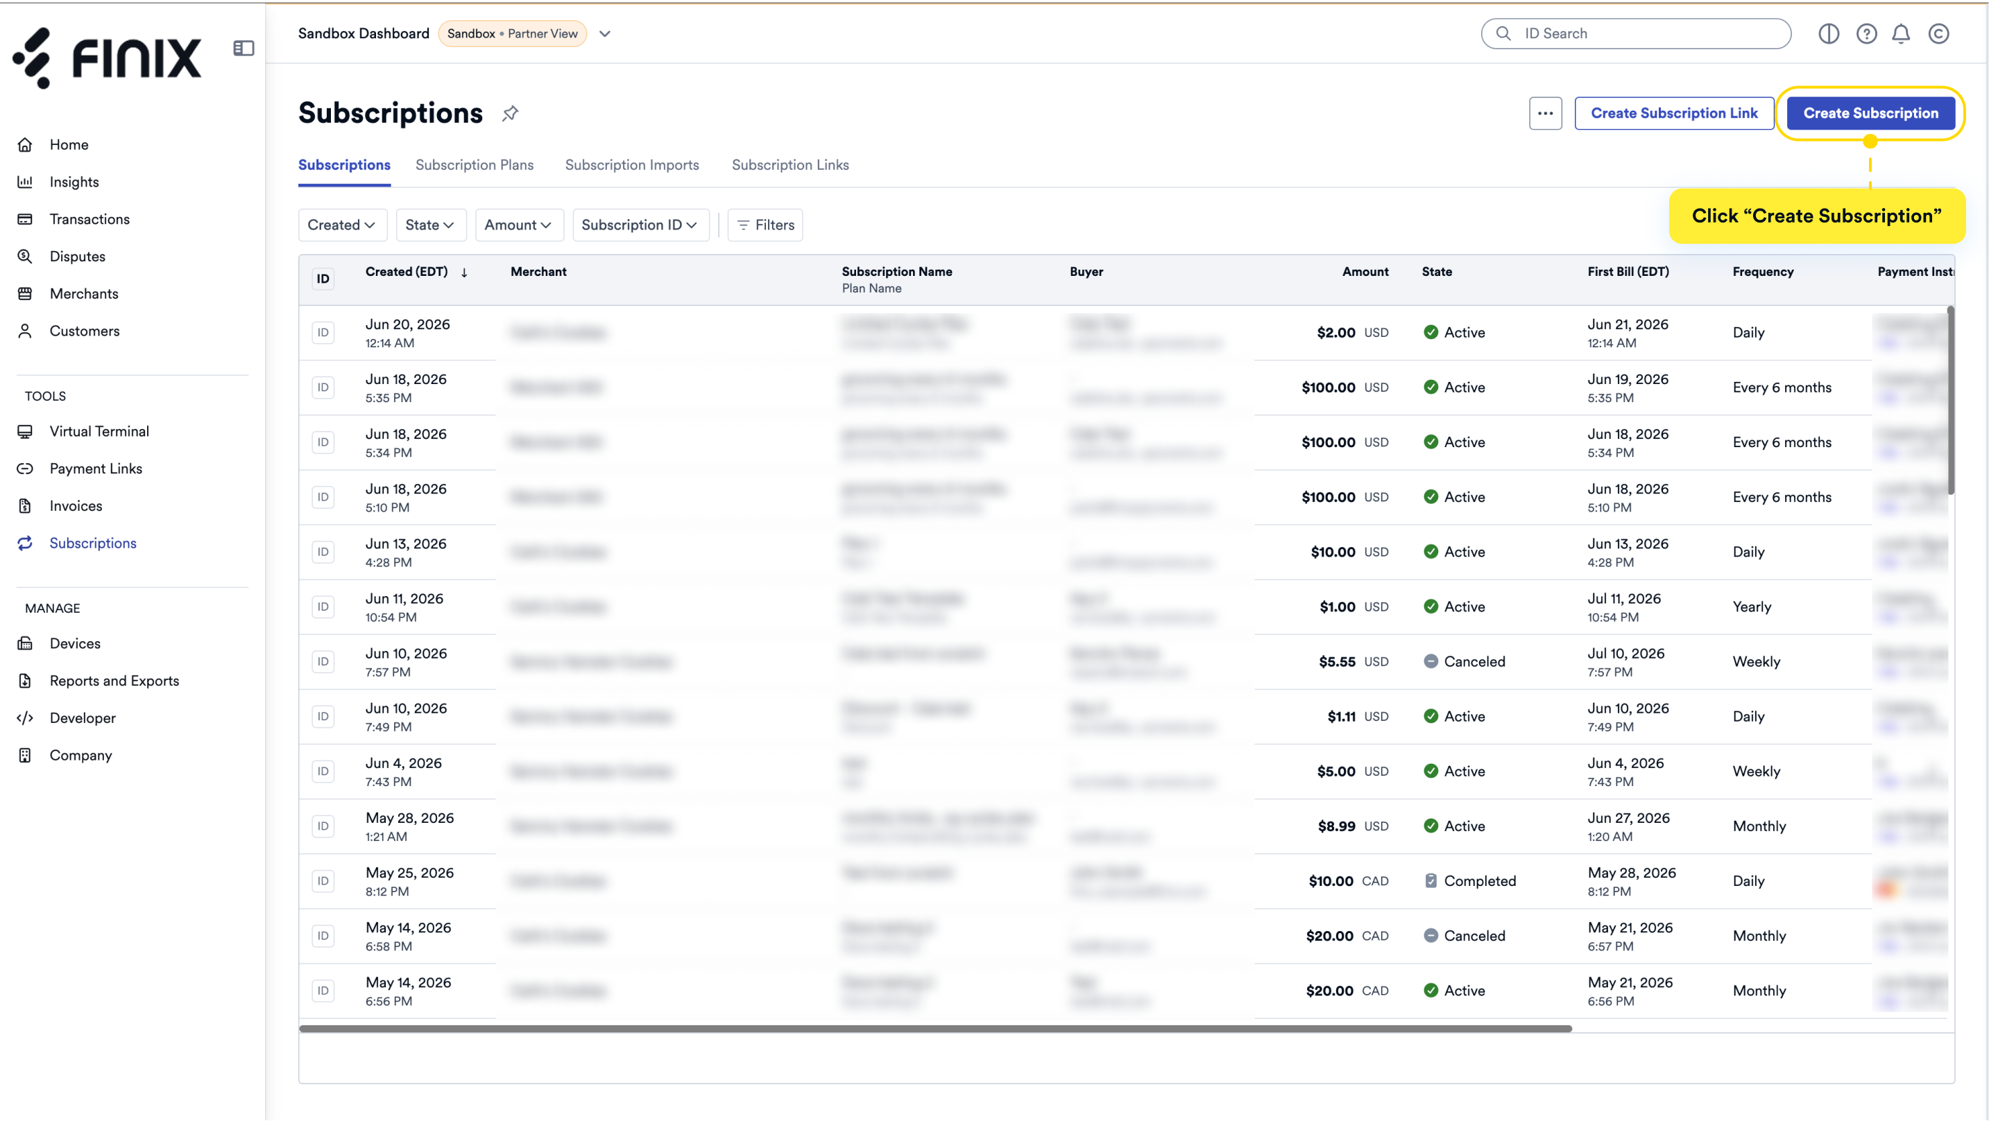1989x1123 pixels.
Task: Click the Sandbox Partner View badge
Action: pos(513,33)
